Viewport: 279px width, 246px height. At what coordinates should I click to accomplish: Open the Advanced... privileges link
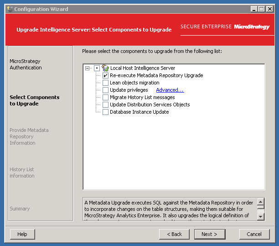coord(170,90)
